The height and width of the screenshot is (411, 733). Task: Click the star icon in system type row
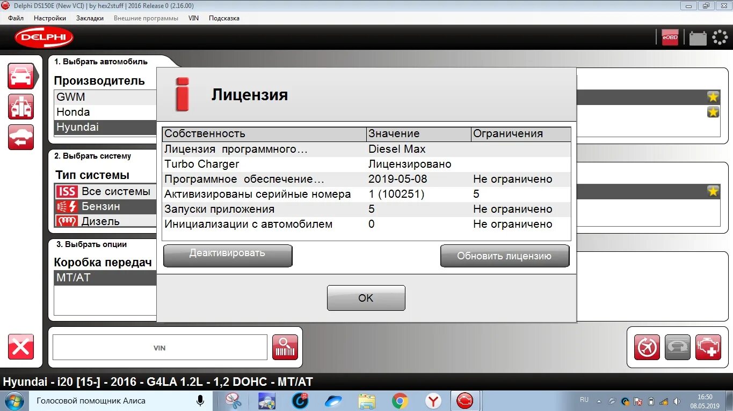pyautogui.click(x=713, y=191)
